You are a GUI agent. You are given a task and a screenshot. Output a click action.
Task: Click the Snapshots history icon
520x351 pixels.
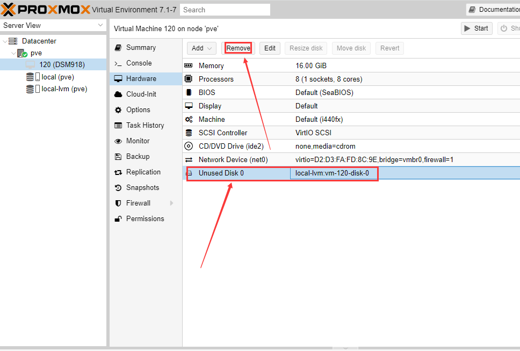[x=118, y=188]
